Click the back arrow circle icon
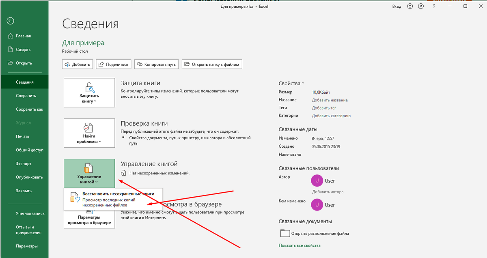Image resolution: width=487 pixels, height=258 pixels. pos(11,21)
